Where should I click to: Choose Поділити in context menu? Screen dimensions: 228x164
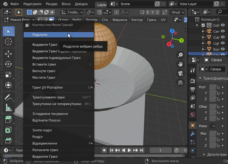click(59, 35)
